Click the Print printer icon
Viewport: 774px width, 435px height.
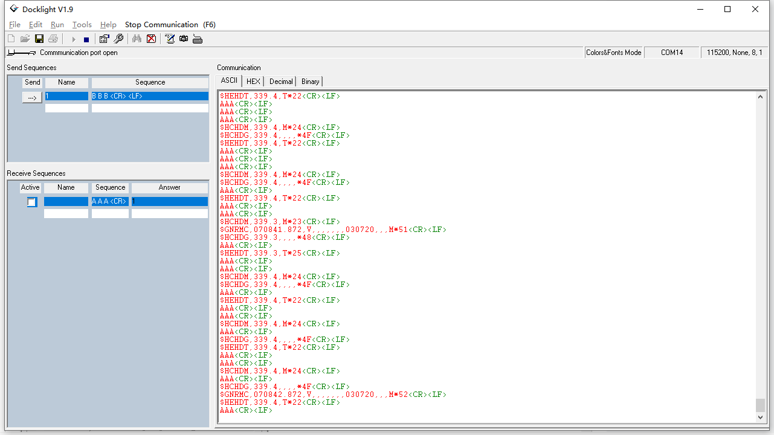point(53,39)
